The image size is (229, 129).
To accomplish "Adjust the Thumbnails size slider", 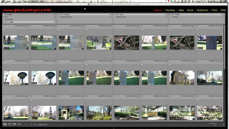I will 215,125.
